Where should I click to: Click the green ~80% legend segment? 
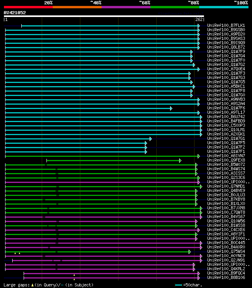(175, 7)
